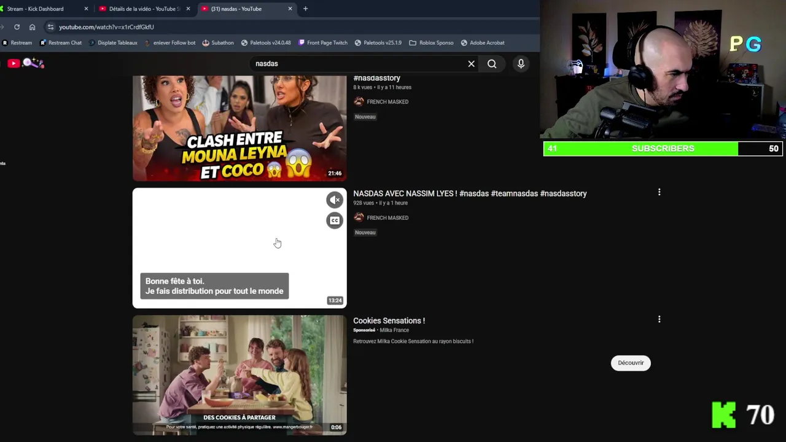This screenshot has width=786, height=442.
Task: Go to the browser home page icon
Action: pyautogui.click(x=32, y=27)
